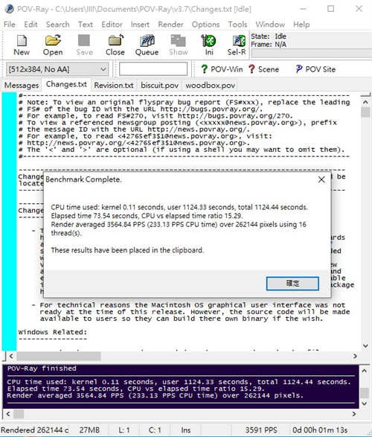Screen dimensions: 372x437
Task: Confirm the Benchmark Complete dialog with OK button
Action: 292,284
